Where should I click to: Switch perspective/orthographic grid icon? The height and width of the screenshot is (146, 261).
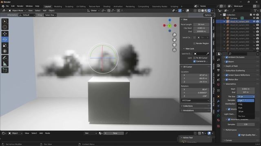click(174, 50)
